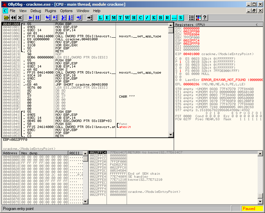Open the Options menu
Viewport: 265px width, 213px height.
pyautogui.click(x=66, y=11)
